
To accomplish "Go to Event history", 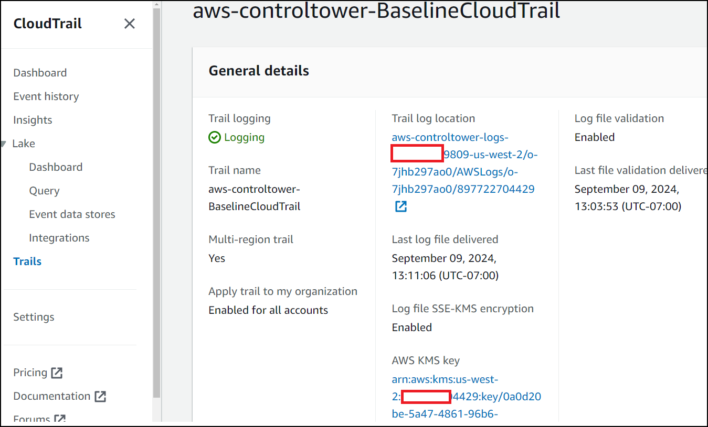I will (x=46, y=96).
